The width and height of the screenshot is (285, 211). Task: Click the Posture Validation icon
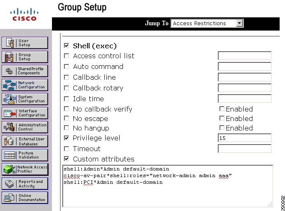tap(9, 155)
